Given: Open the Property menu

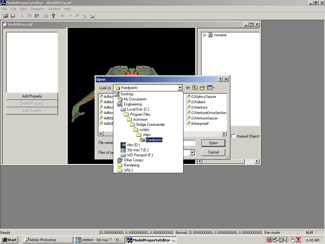Looking at the screenshot, I should [x=37, y=9].
